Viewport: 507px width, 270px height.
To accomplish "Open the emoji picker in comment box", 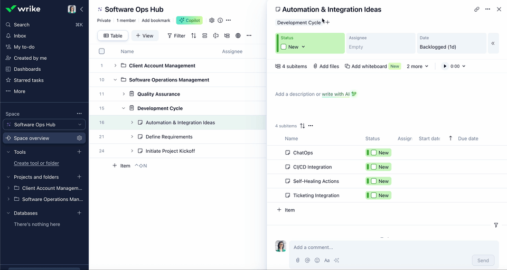I will [317, 260].
